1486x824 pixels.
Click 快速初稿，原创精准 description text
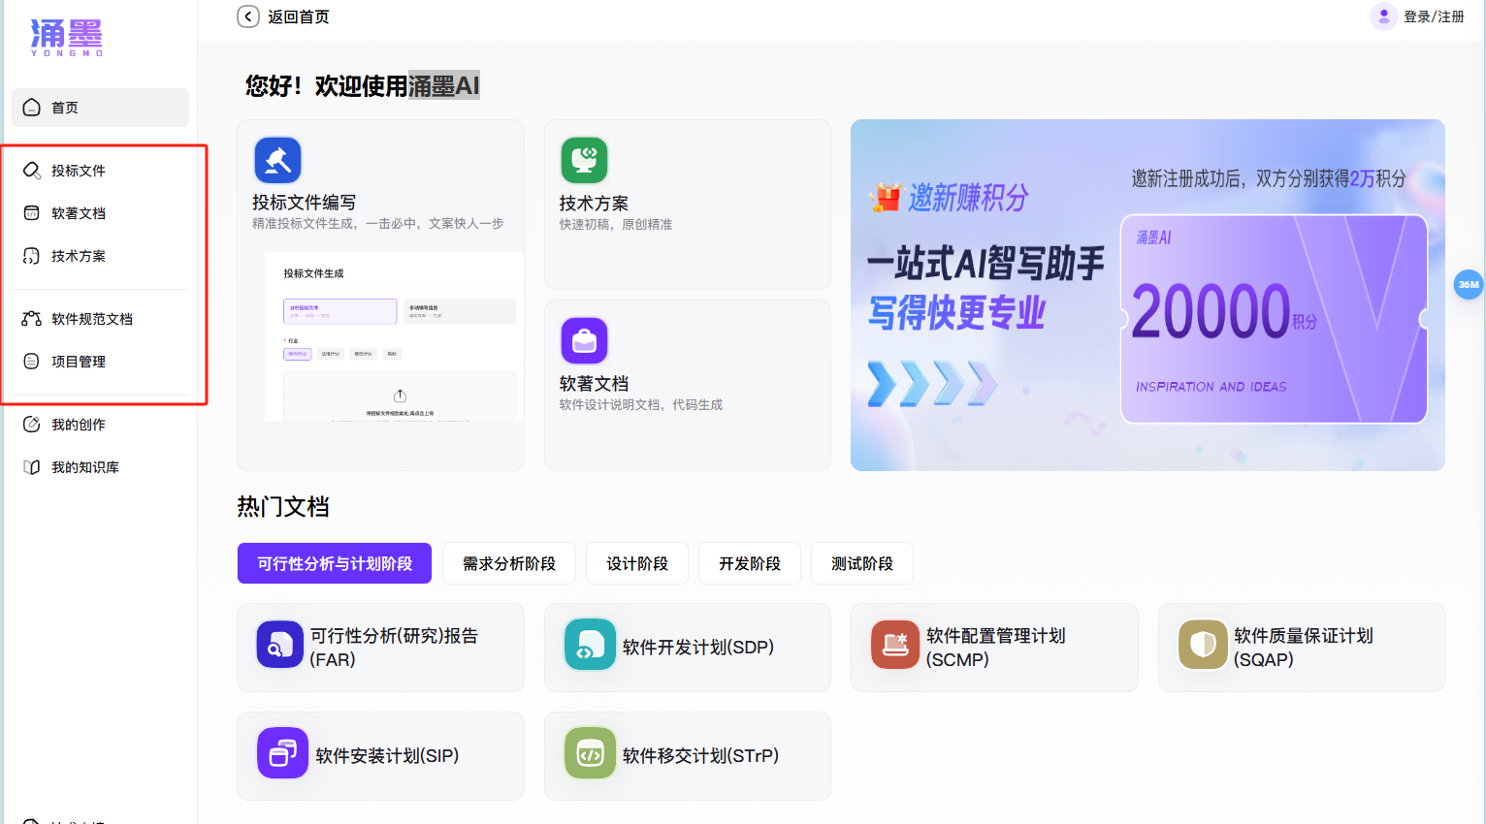615,225
